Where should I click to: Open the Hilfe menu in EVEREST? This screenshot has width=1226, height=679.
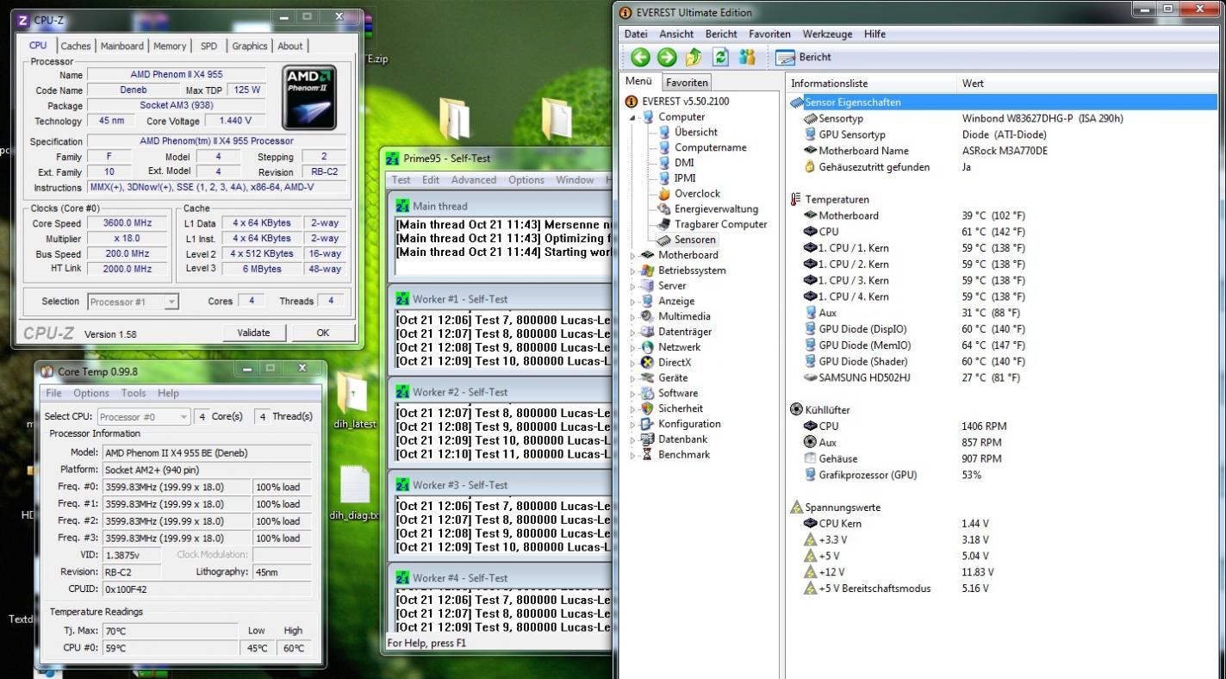[x=874, y=34]
